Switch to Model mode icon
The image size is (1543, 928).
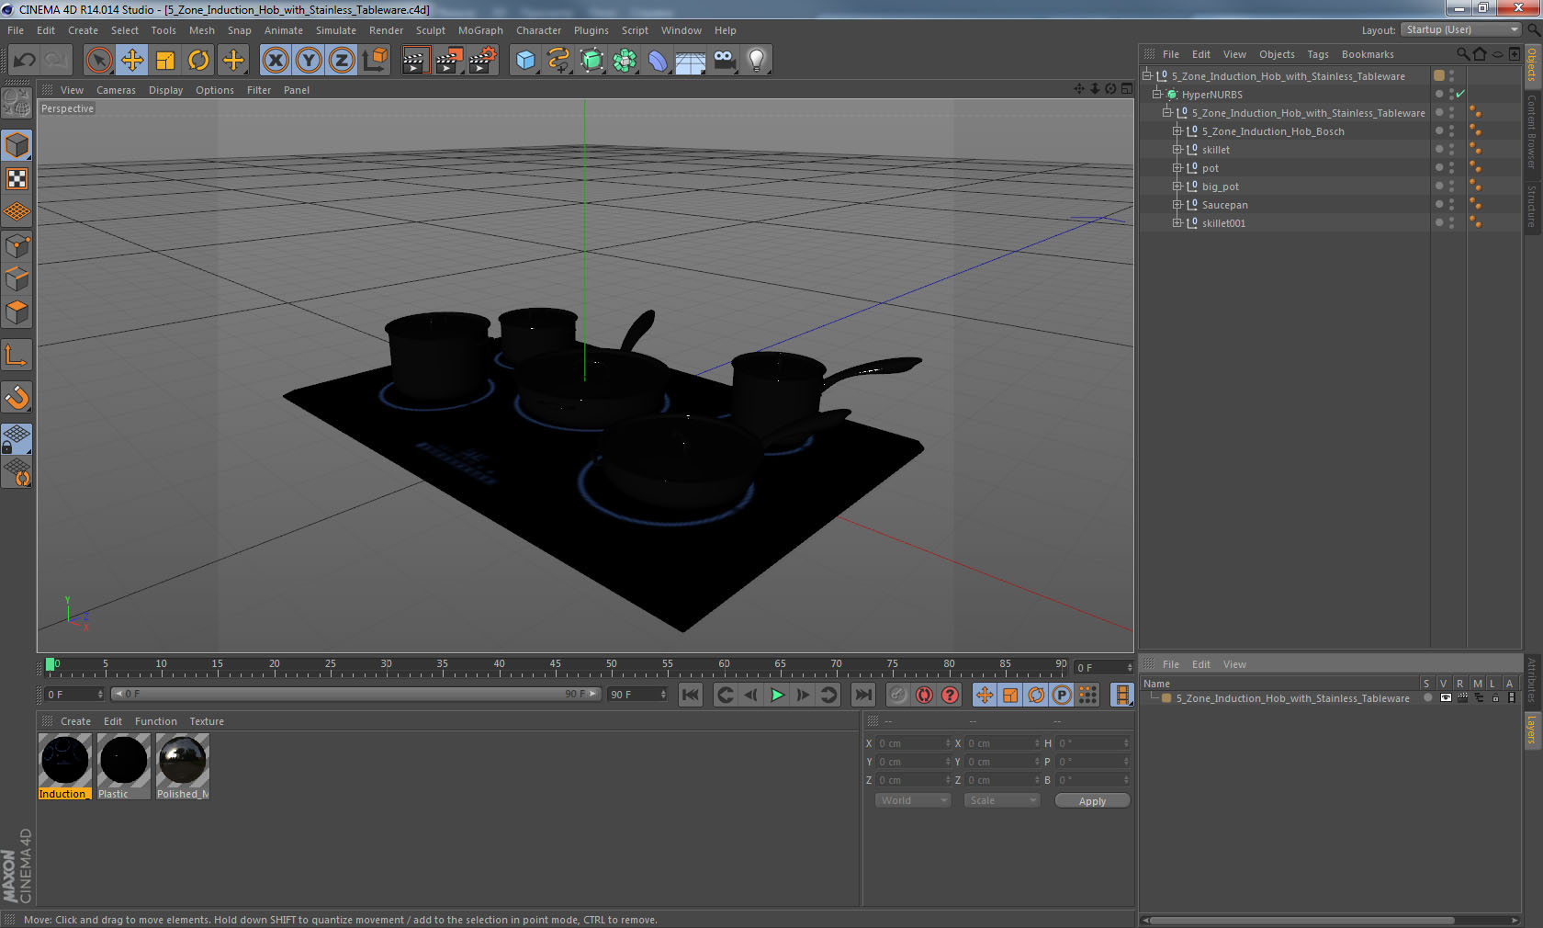click(x=17, y=145)
